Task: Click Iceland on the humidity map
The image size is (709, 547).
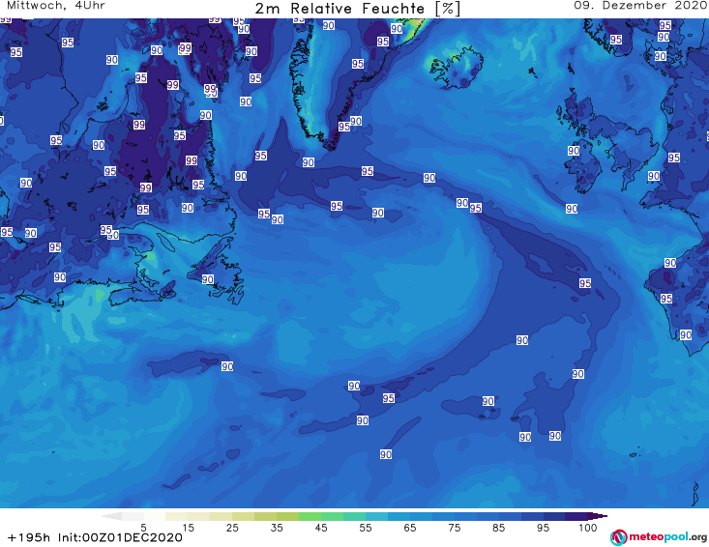Action: pyautogui.click(x=457, y=68)
